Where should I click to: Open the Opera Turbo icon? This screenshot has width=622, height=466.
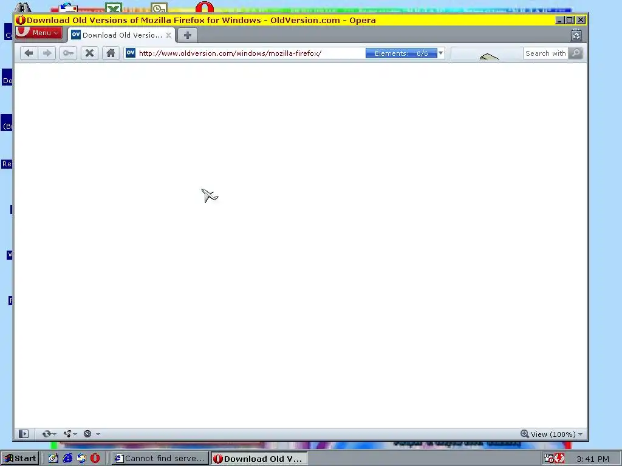pyautogui.click(x=87, y=434)
